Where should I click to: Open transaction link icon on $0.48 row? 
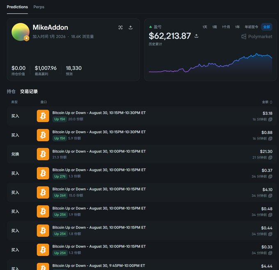(270, 215)
